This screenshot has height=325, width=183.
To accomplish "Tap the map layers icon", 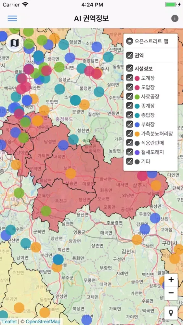I will (x=14, y=43).
